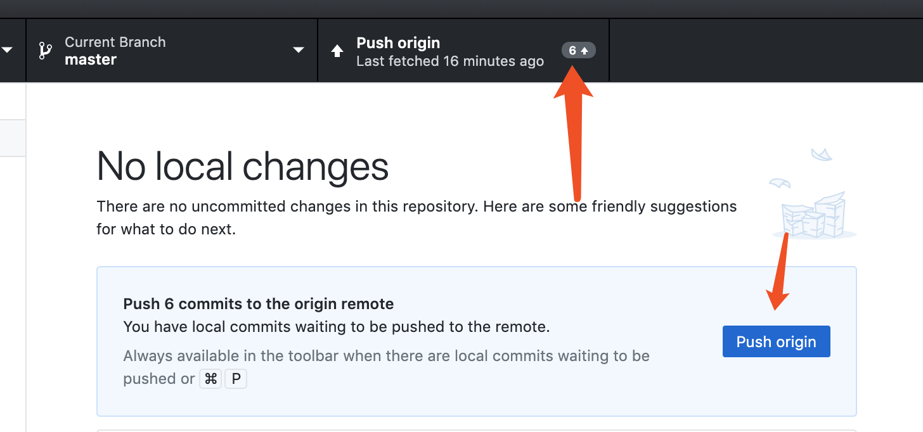Click the branch icon beside Current Branch
The width and height of the screenshot is (923, 432).
point(45,51)
